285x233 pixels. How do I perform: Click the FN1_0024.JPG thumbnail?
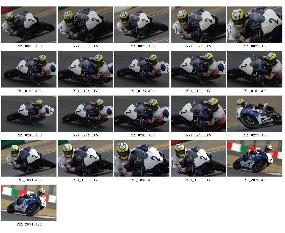[x=198, y=25]
